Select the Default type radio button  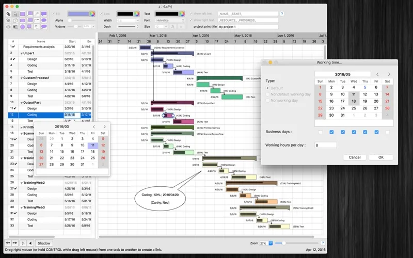(267, 88)
